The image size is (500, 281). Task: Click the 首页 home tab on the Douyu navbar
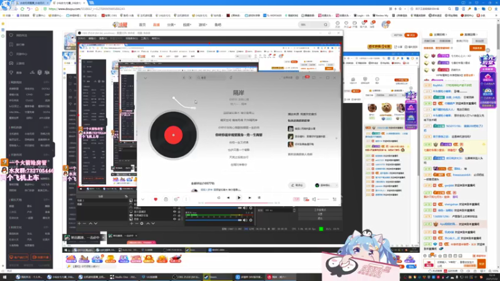[x=142, y=25]
